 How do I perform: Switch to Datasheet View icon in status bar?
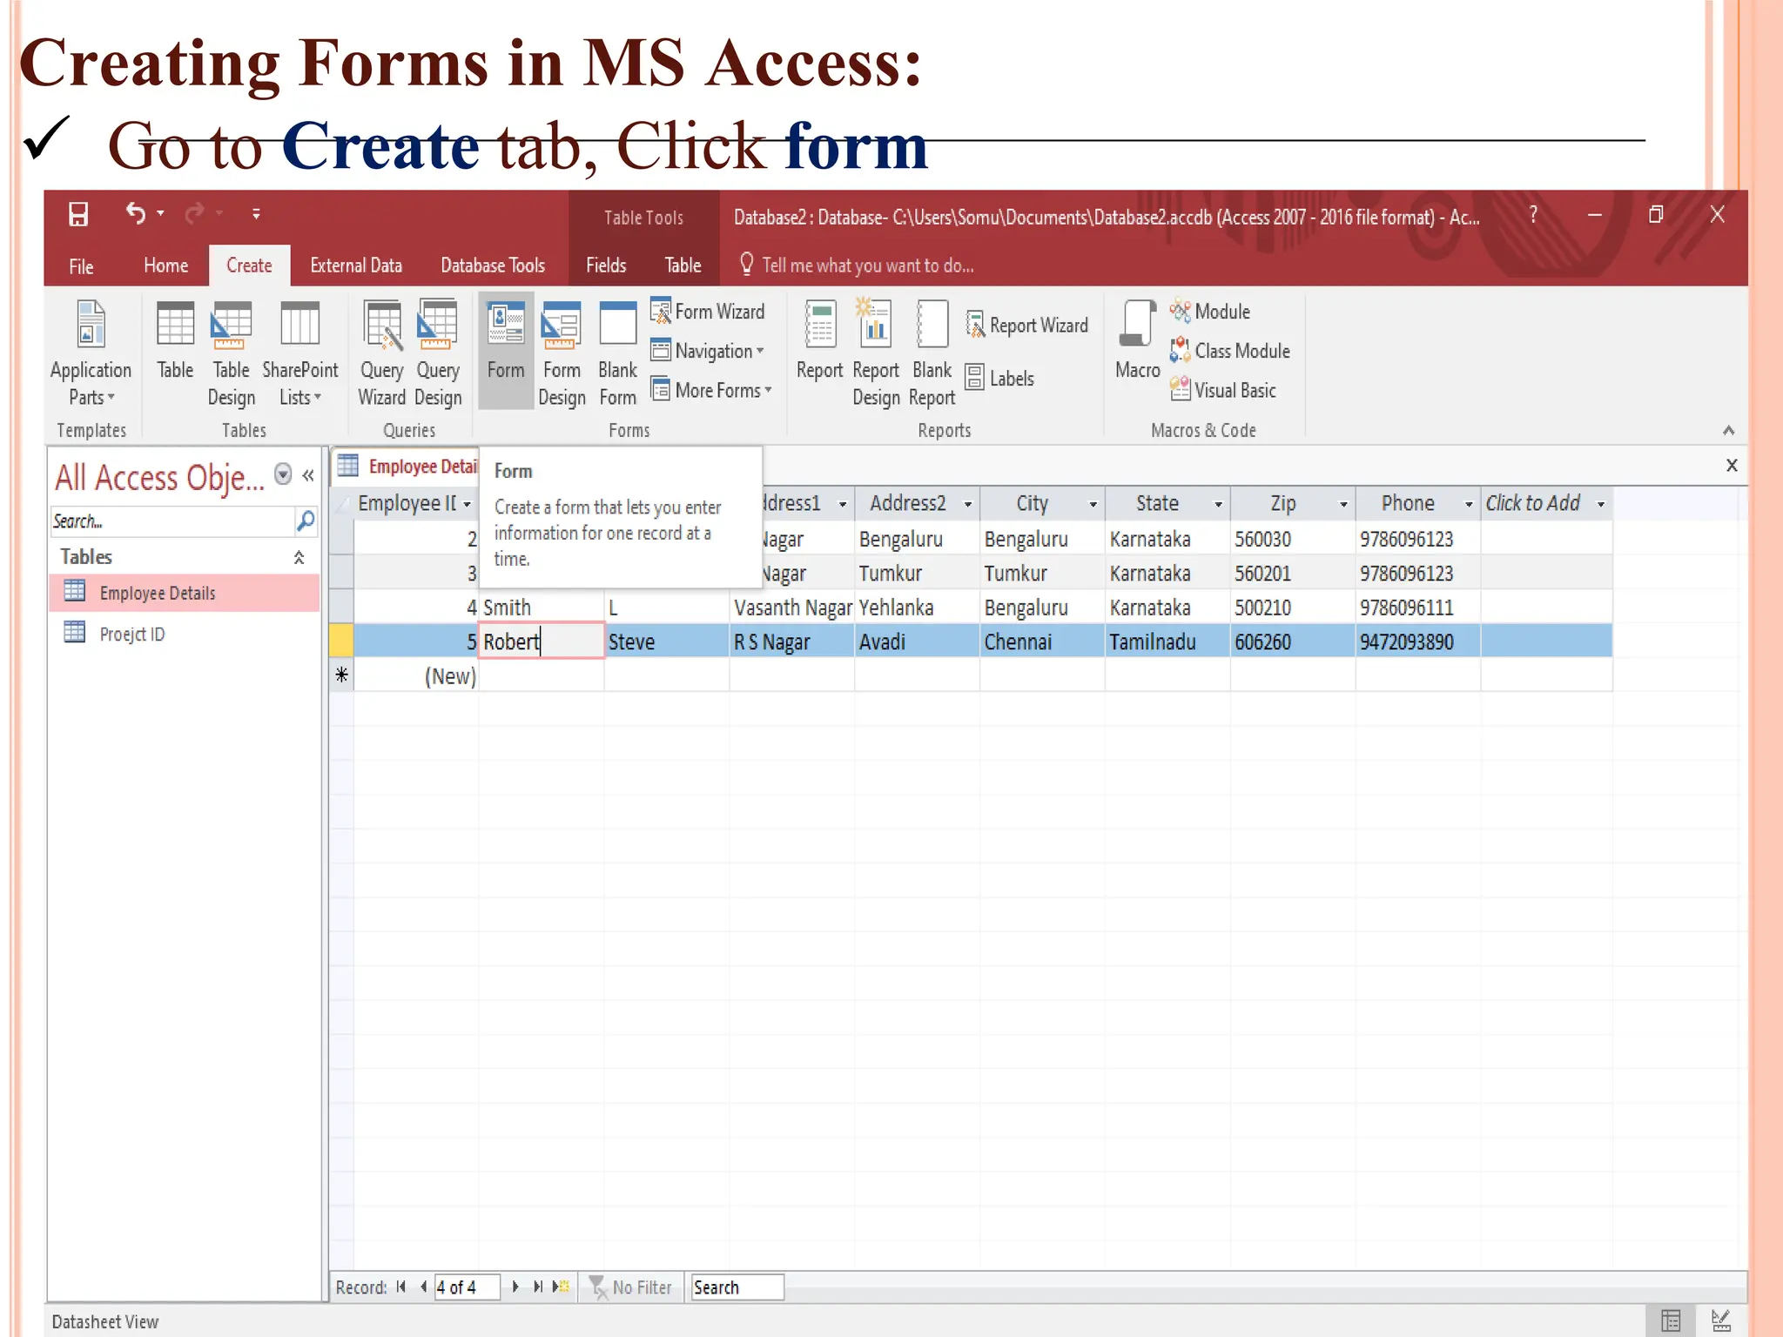coord(1671,1320)
